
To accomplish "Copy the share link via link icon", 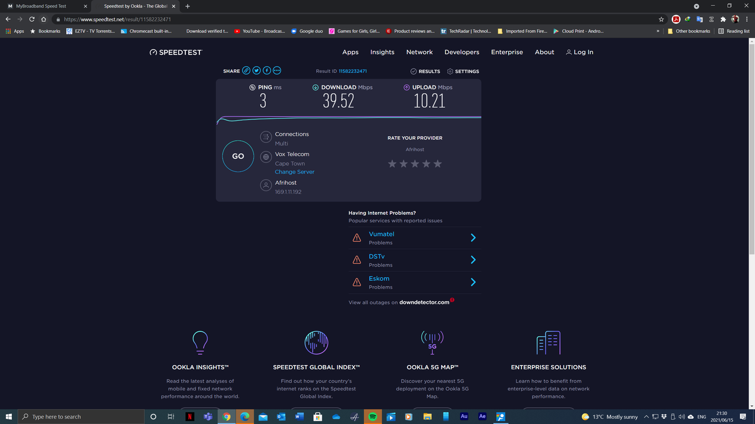I will [x=247, y=71].
